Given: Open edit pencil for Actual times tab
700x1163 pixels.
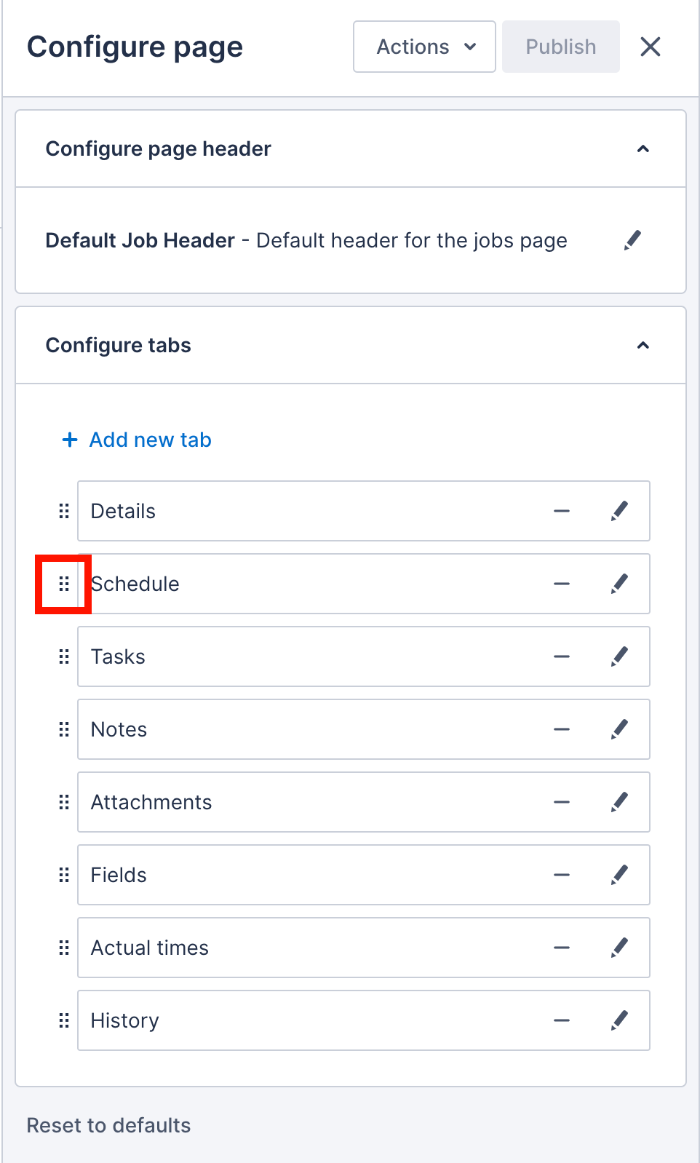Looking at the screenshot, I should [x=619, y=948].
